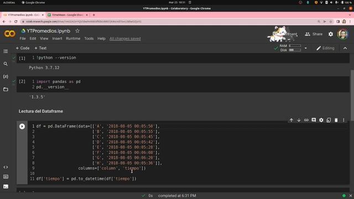Mirror the cell in a tab

point(329,121)
